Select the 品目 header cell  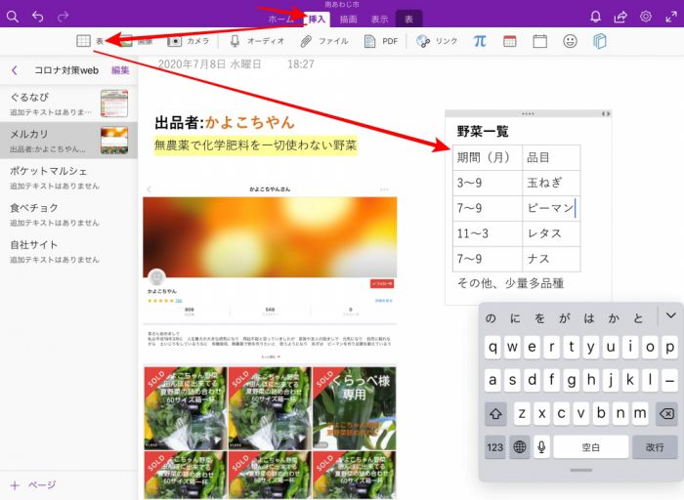(x=551, y=157)
